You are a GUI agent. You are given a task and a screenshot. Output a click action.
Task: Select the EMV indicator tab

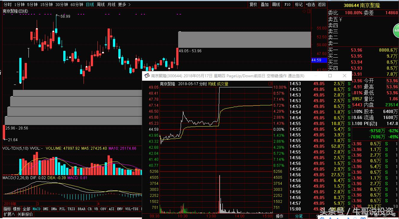click(120, 209)
